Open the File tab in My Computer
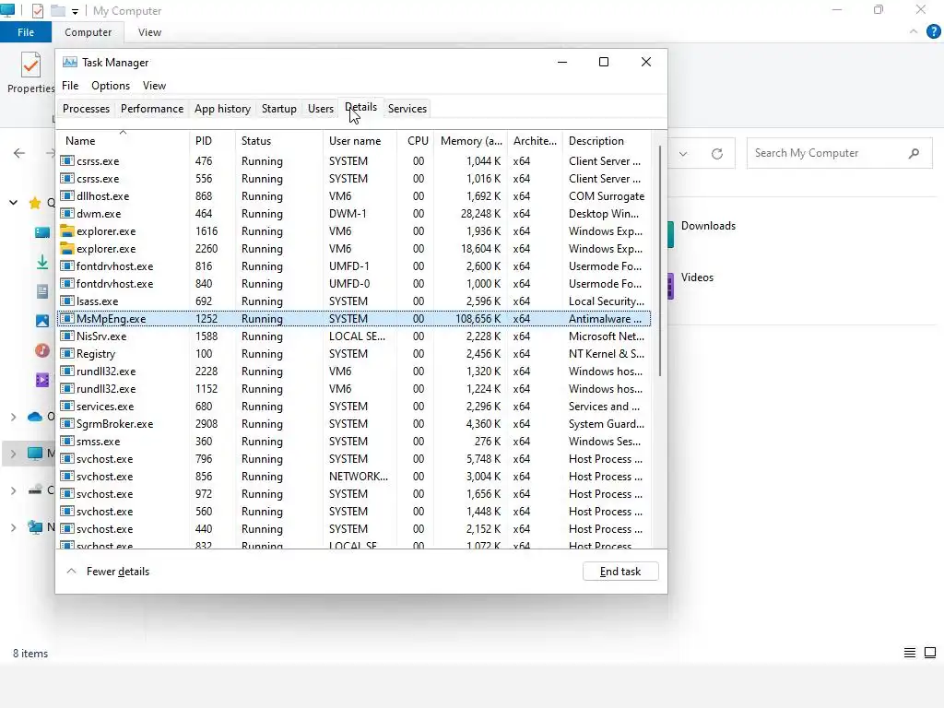 tap(26, 32)
